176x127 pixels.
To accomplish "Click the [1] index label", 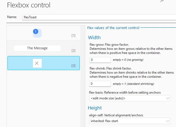I will [73, 36].
